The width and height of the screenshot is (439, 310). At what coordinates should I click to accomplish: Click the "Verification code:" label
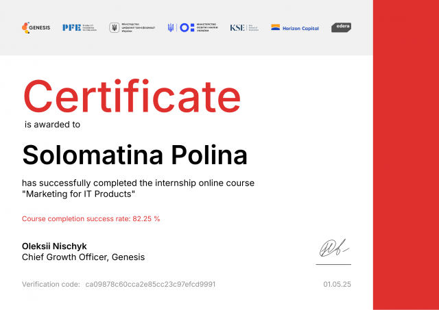coord(51,284)
